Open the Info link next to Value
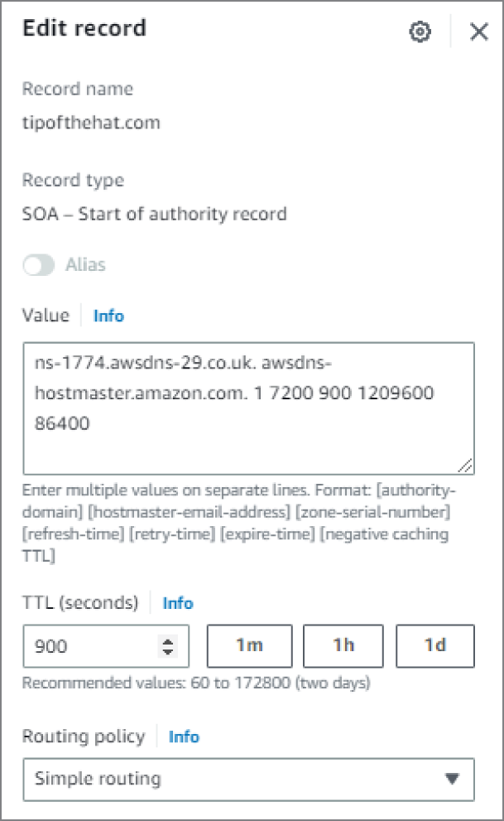Image resolution: width=504 pixels, height=821 pixels. 108,316
